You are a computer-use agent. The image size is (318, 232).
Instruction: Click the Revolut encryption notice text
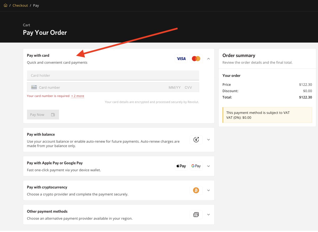pyautogui.click(x=152, y=102)
